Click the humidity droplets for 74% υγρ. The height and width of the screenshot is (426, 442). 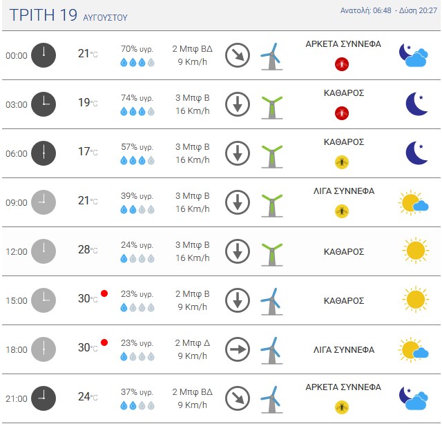coord(137,112)
